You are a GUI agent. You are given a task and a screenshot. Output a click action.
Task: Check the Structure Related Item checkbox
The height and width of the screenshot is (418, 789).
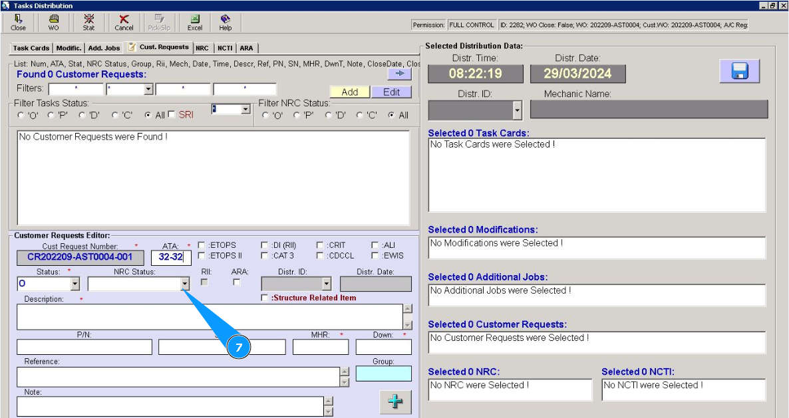[x=264, y=298]
